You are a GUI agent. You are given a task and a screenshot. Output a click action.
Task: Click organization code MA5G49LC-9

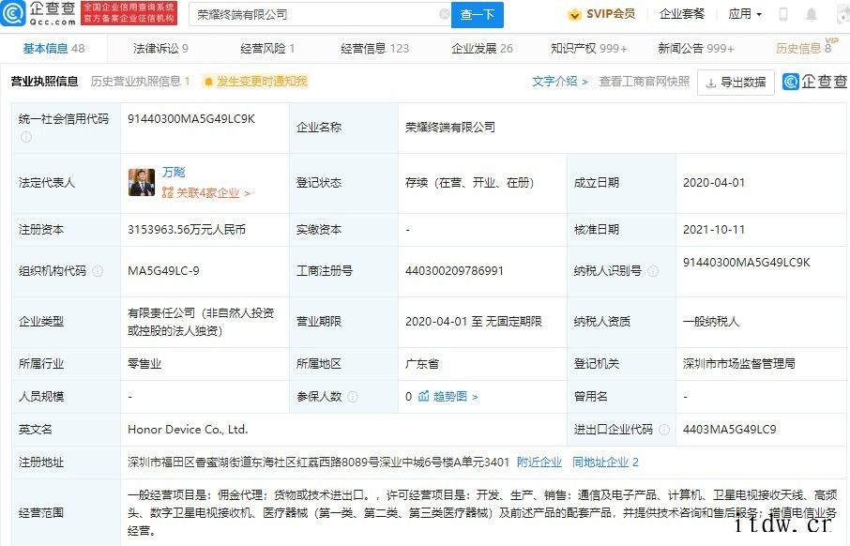coord(163,271)
